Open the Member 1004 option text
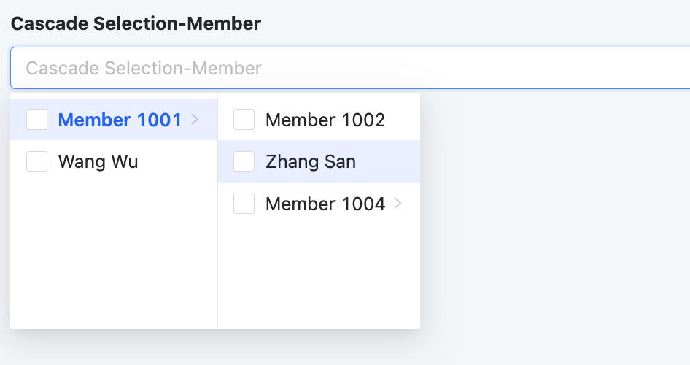 (325, 204)
